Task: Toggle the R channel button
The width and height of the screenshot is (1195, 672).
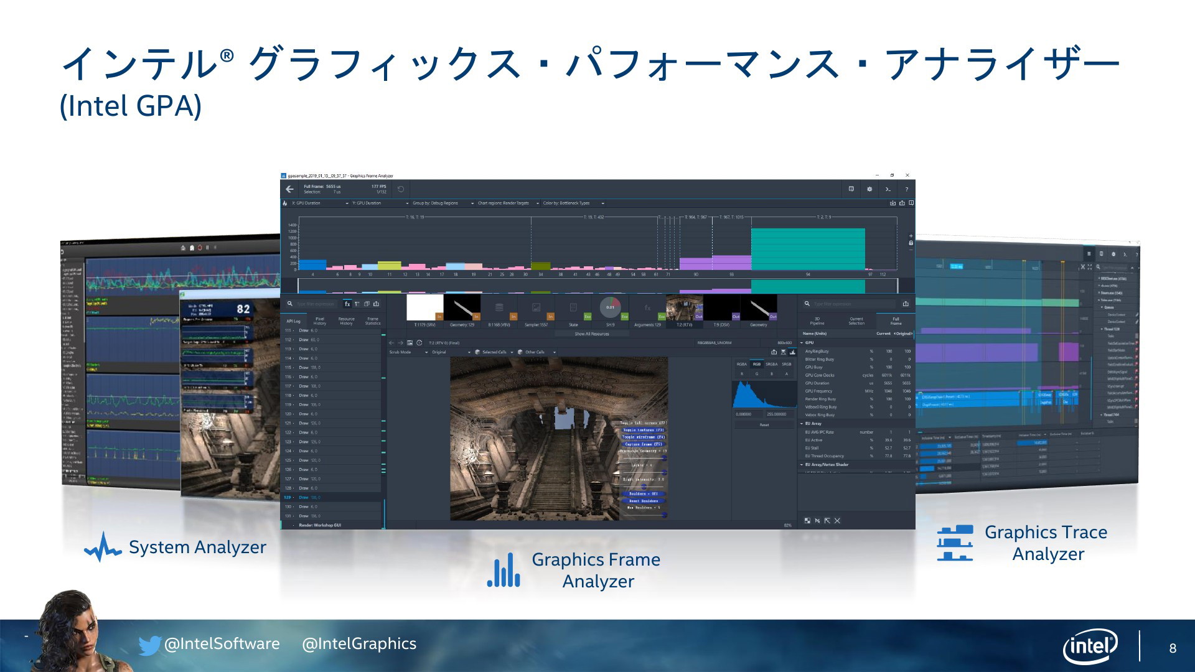Action: pos(742,374)
